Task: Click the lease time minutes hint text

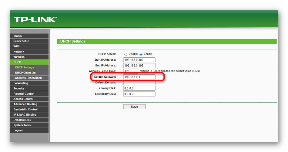Action: 170,71
